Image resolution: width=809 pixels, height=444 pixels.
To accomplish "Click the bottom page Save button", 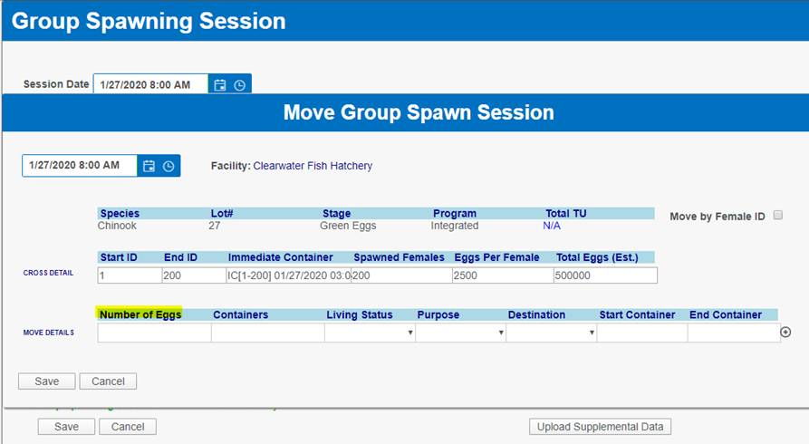I will (66, 426).
